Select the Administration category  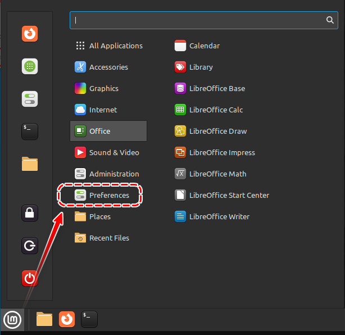(114, 174)
